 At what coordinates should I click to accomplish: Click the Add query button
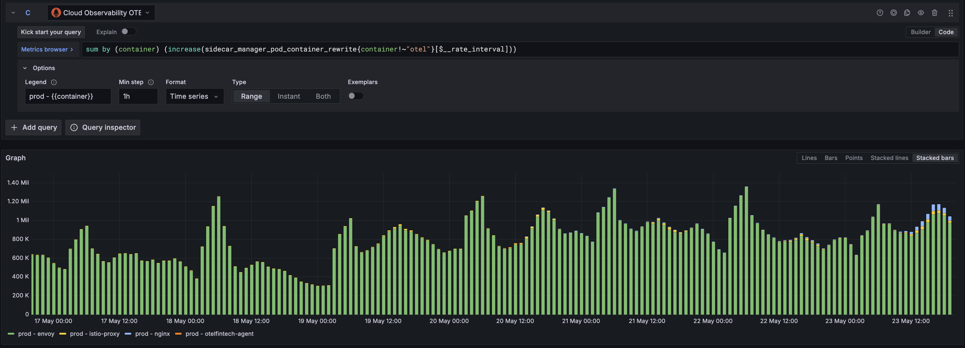coord(33,127)
